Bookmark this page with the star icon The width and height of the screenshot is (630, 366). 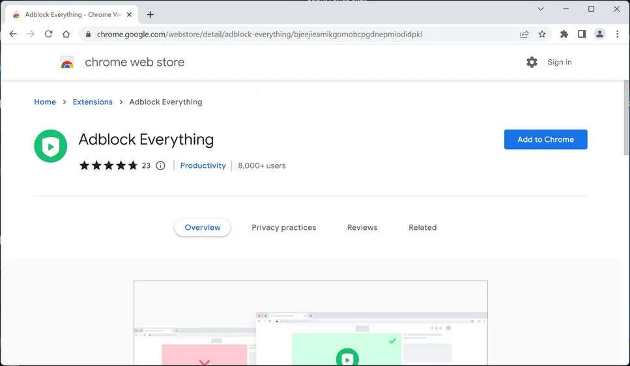(x=542, y=34)
